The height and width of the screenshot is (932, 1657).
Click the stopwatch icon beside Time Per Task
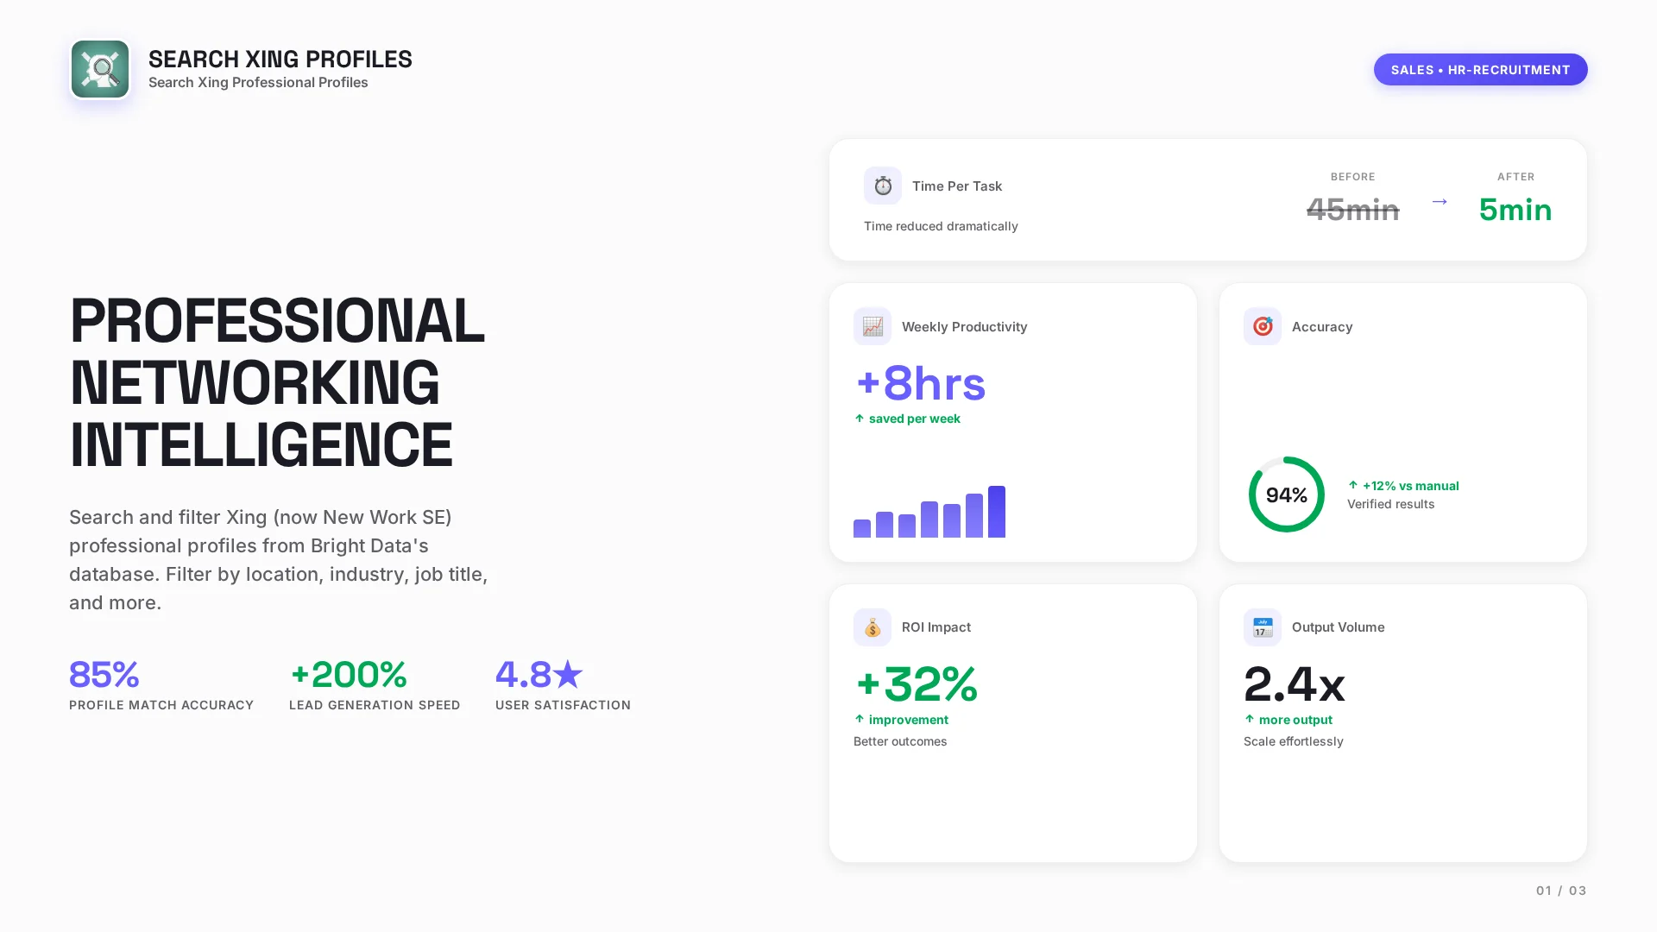click(882, 186)
